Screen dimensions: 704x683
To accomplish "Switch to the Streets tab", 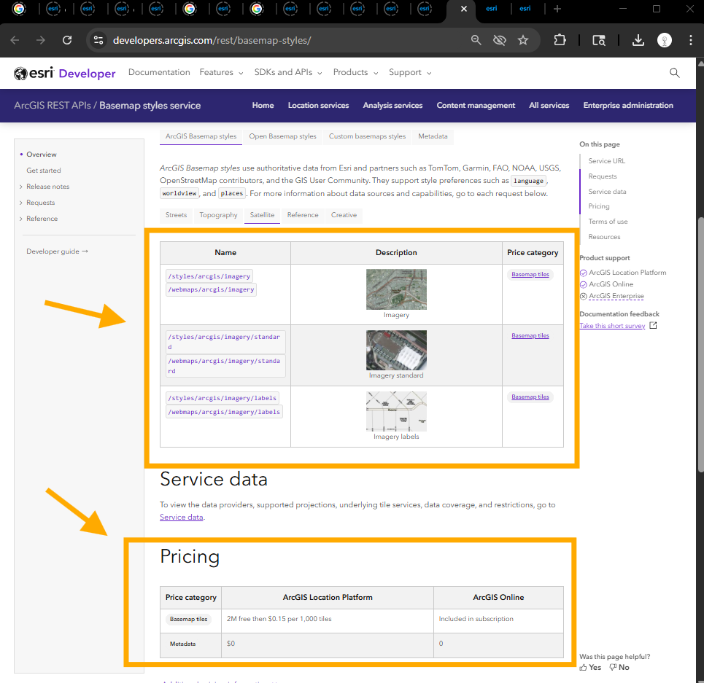I will click(176, 215).
